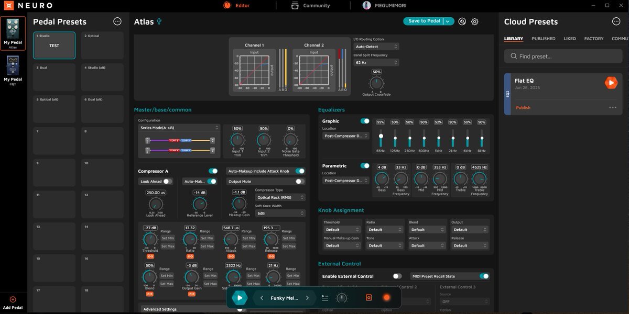Click the orange record dot in playback bar
The width and height of the screenshot is (629, 314).
coord(386,297)
